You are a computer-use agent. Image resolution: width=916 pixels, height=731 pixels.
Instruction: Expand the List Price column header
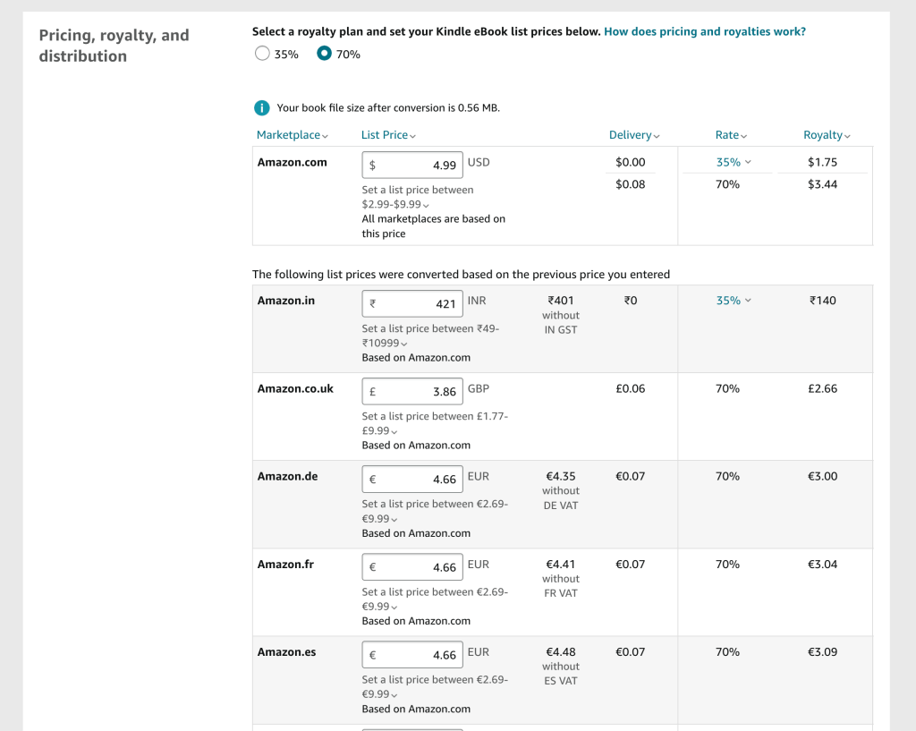[x=388, y=135]
